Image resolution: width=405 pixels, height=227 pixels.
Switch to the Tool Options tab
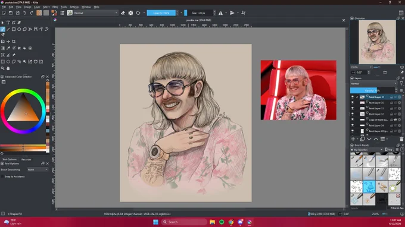click(10, 159)
